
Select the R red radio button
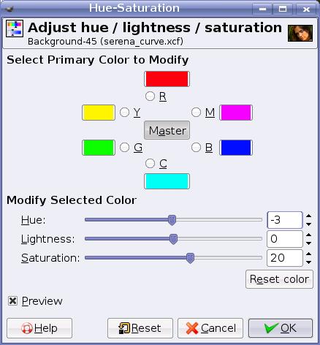point(150,96)
